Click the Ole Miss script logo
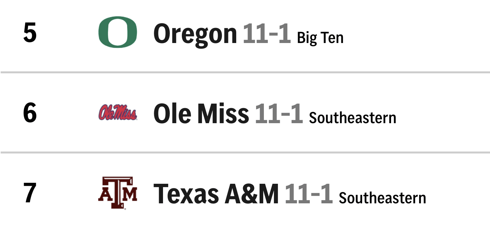The width and height of the screenshot is (490, 247). (x=117, y=113)
